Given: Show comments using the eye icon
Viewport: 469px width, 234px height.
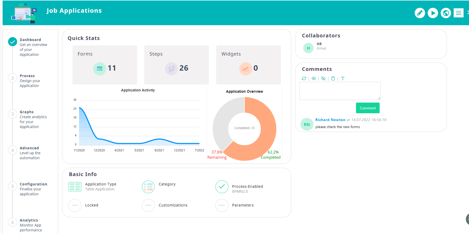Looking at the screenshot, I should coord(314,78).
